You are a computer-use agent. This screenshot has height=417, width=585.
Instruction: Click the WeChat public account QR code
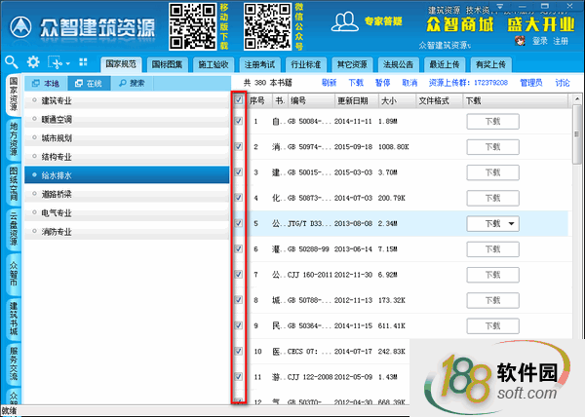267,26
